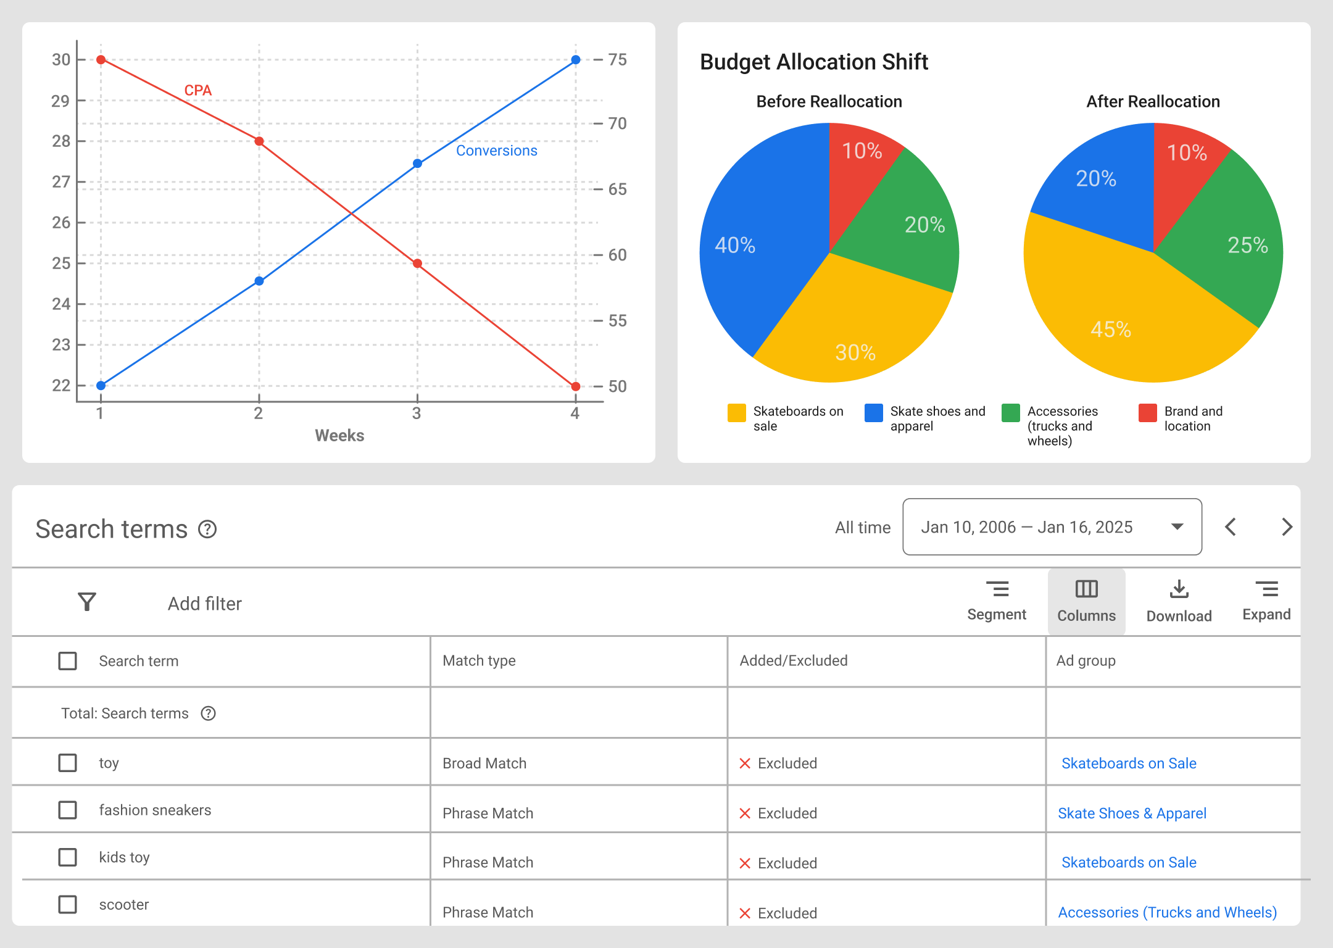Open Accessories (Trucks and Wheels) ad group

(x=1166, y=912)
